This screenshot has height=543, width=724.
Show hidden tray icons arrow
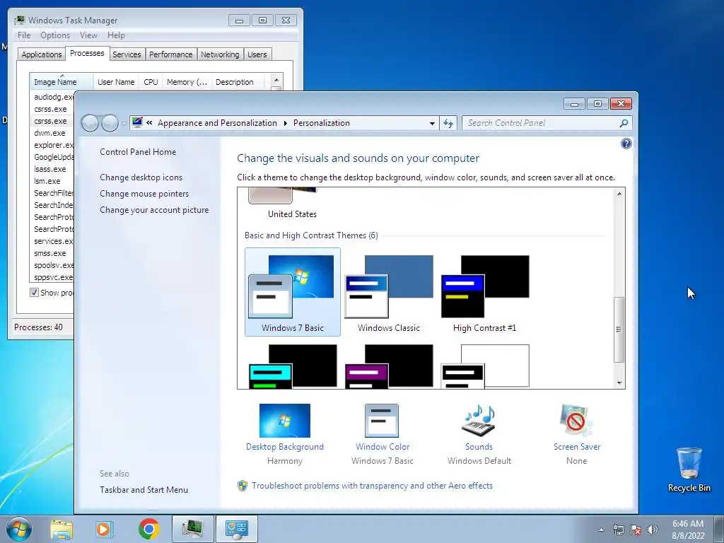[x=601, y=530]
